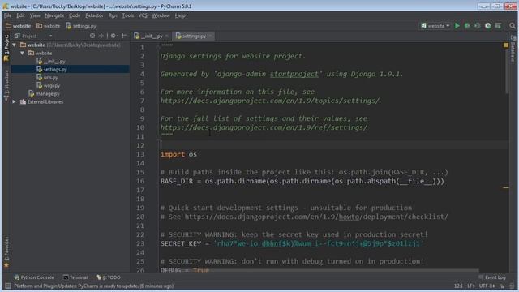Click the website root breadcrumb in navigation bar
This screenshot has width=519, height=292.
click(x=18, y=26)
